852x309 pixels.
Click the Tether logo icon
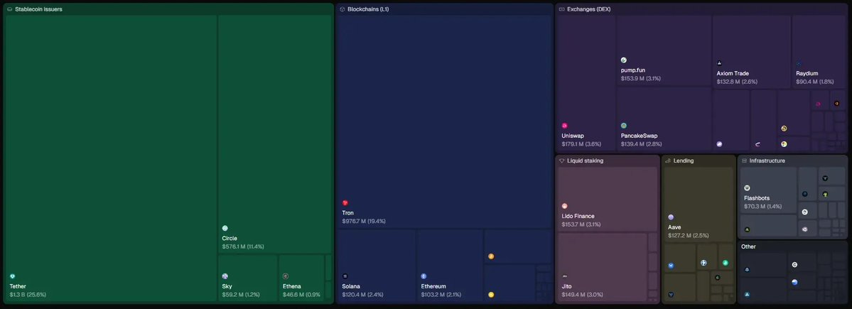(x=13, y=276)
